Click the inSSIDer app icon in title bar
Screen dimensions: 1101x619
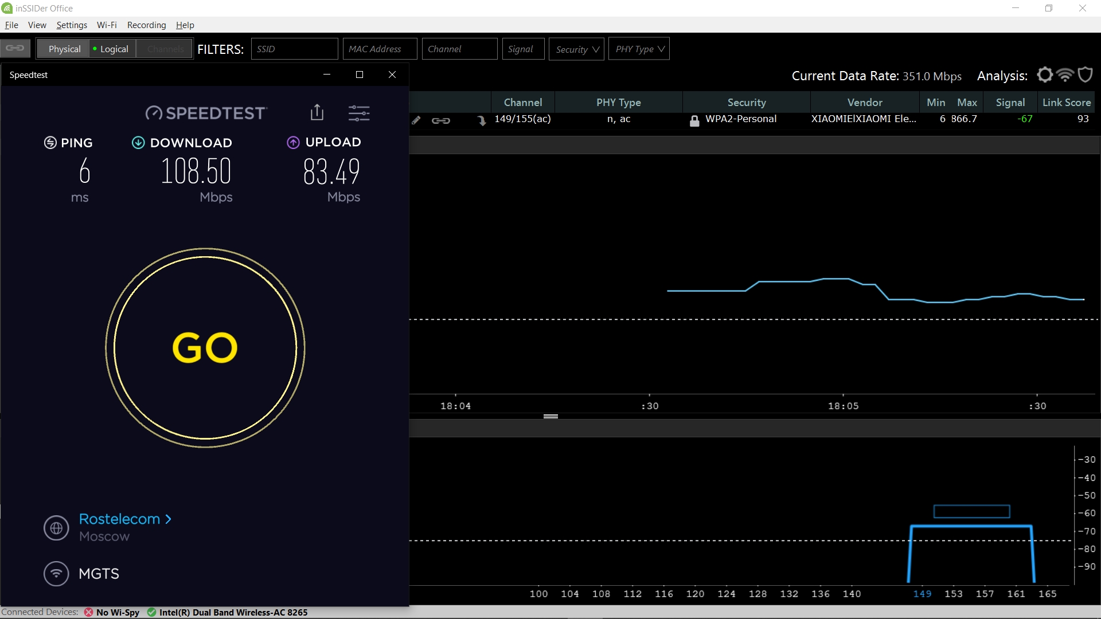(7, 8)
